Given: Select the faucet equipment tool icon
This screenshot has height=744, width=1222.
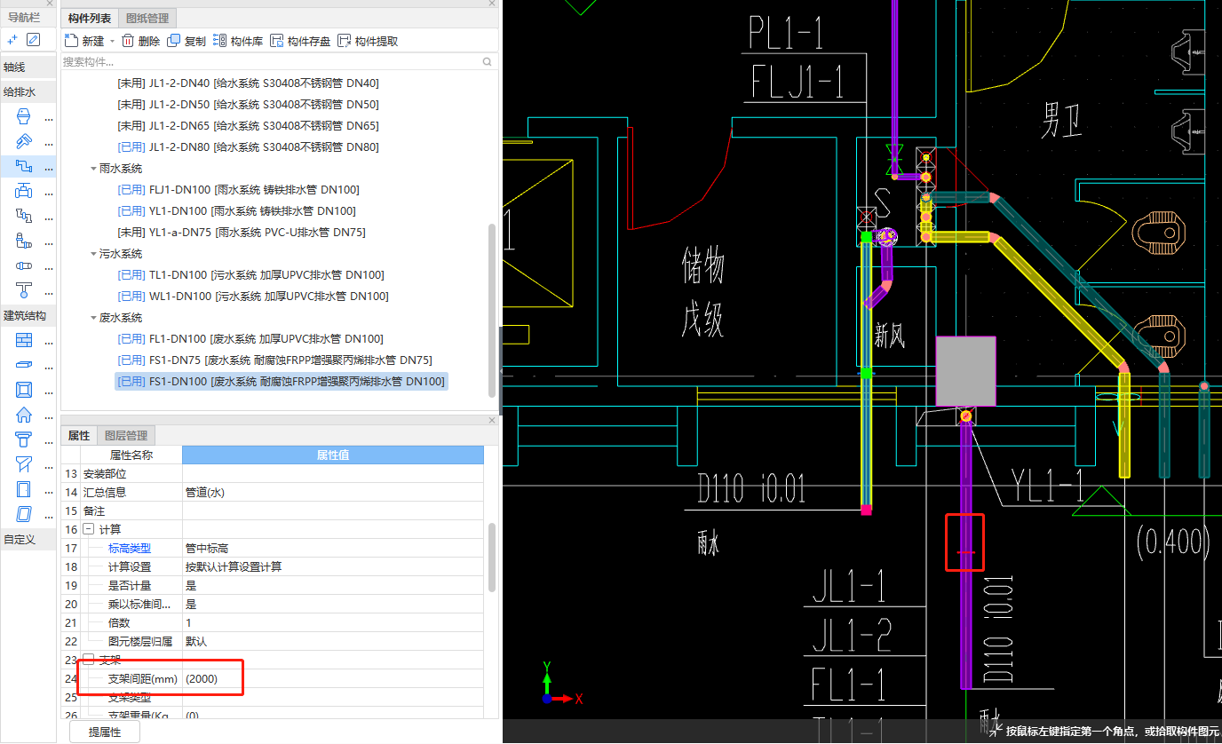Looking at the screenshot, I should (24, 141).
